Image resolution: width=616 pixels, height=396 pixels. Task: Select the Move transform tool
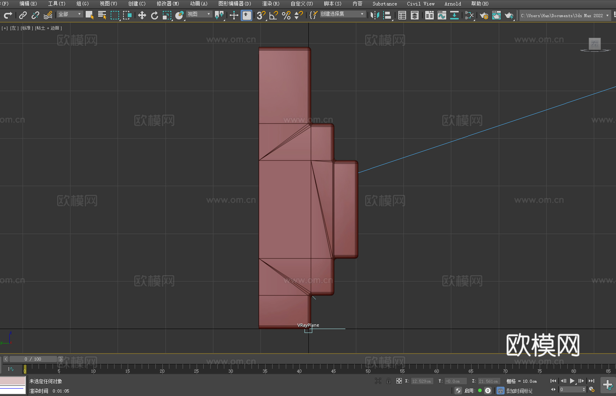[142, 15]
